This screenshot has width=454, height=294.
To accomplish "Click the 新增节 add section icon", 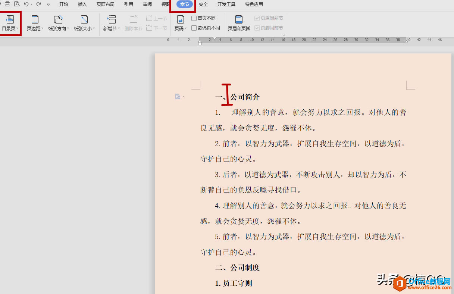I will click(x=111, y=19).
